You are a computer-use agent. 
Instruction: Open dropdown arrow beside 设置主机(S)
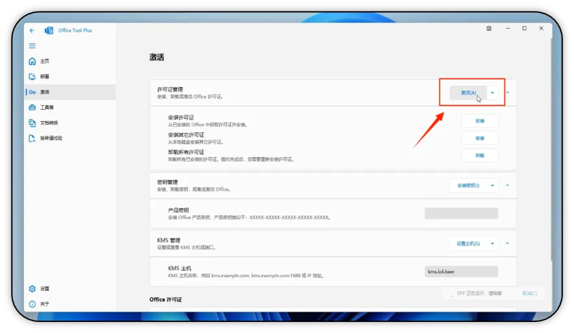coord(492,244)
